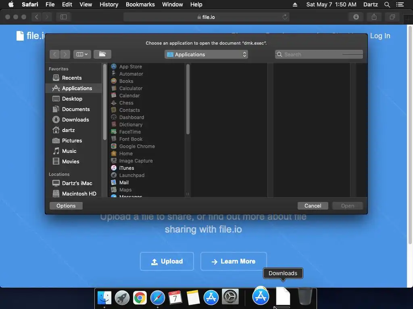Open System Preferences from the Dock
Image resolution: width=413 pixels, height=309 pixels.
[x=230, y=297]
